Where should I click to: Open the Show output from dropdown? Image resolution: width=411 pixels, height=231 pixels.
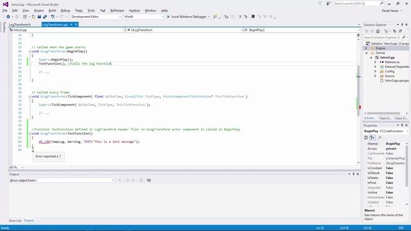click(76, 180)
